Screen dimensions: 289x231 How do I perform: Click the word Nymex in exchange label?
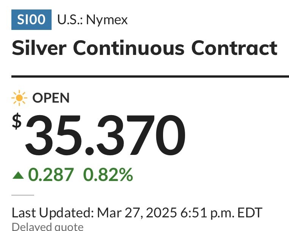(x=107, y=20)
